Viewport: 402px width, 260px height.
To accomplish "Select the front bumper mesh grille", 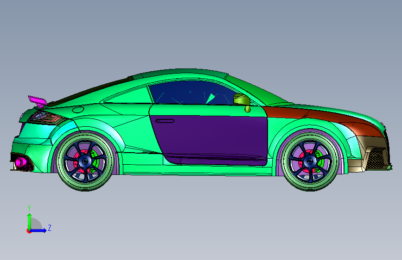I will tap(375, 160).
